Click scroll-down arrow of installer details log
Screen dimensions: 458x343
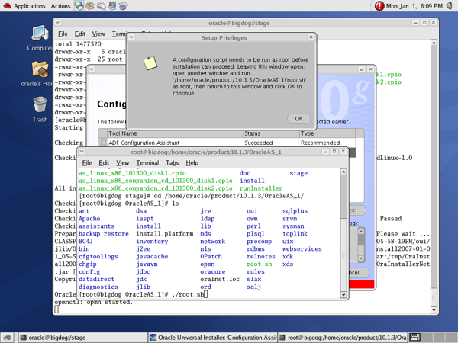361,258
